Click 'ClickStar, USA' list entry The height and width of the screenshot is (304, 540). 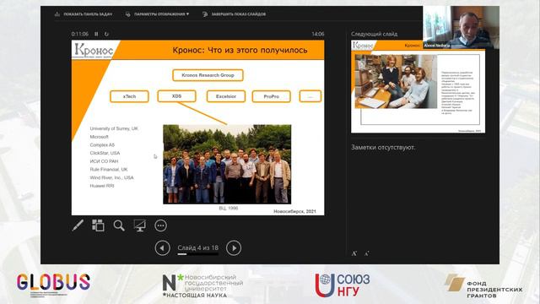coord(105,153)
